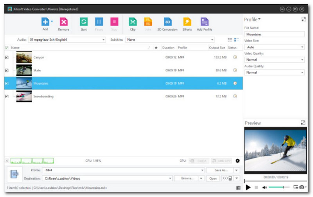
Task: Open settings via the gear icon
Action: coord(237,161)
